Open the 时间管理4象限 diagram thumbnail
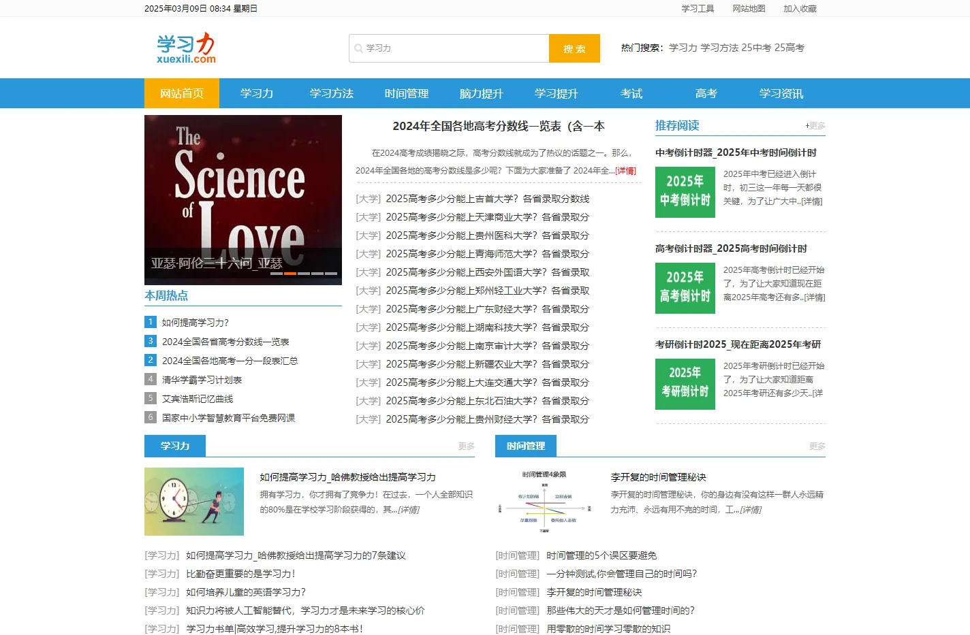The height and width of the screenshot is (635, 970). pyautogui.click(x=545, y=502)
